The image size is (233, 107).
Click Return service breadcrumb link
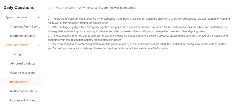coord(65,8)
